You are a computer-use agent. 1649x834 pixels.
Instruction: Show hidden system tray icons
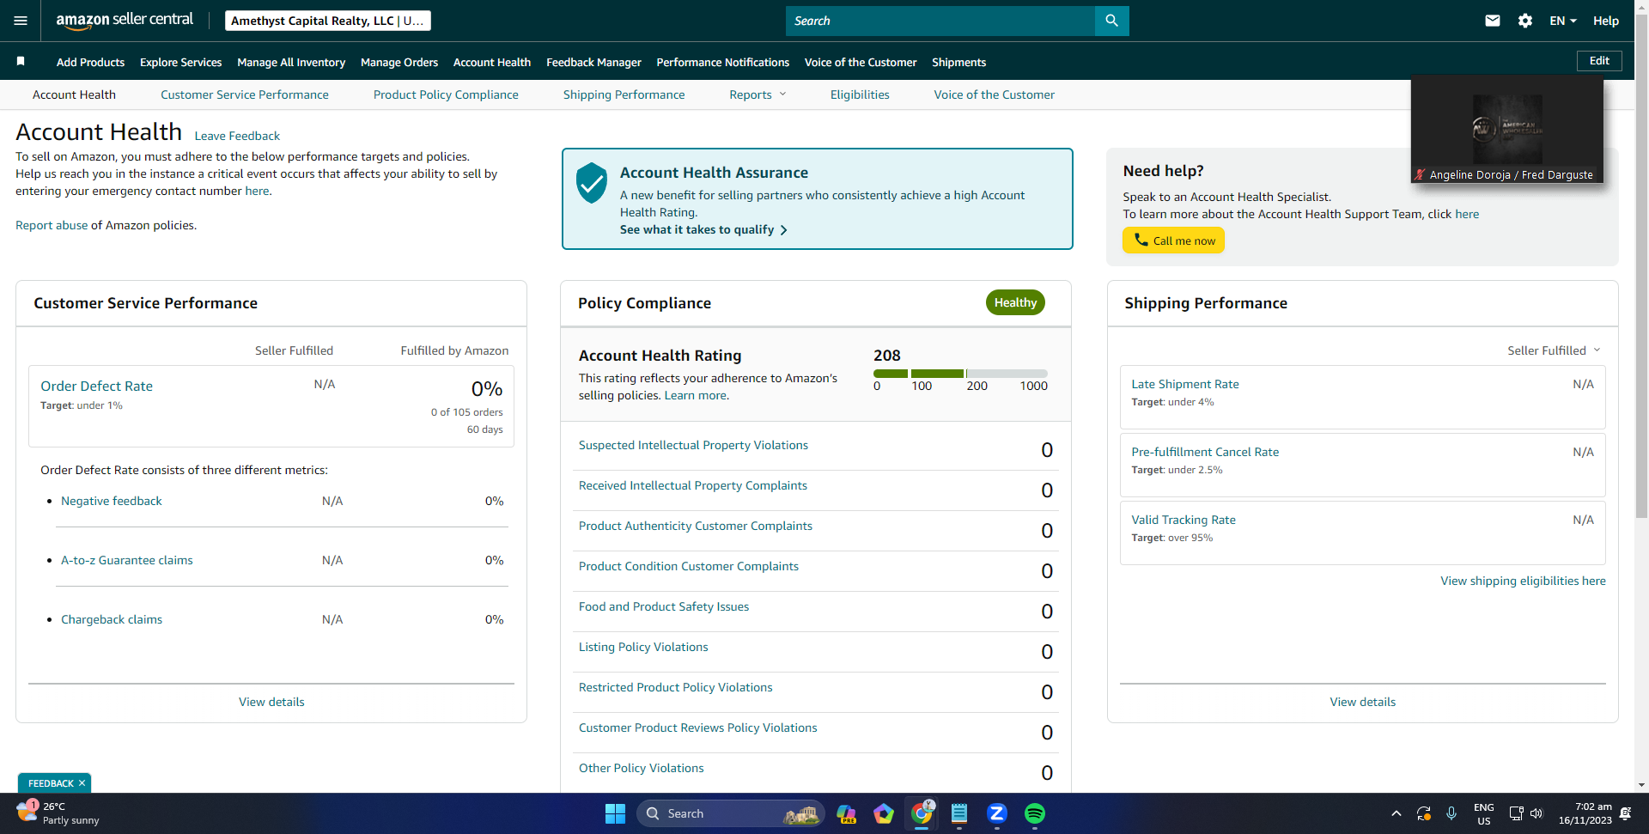[1396, 813]
